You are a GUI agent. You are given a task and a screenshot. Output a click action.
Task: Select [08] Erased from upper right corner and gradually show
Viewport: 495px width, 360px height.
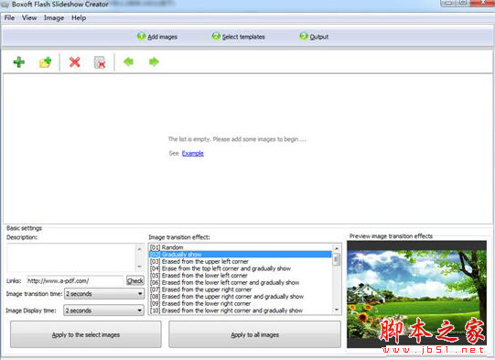pos(241,297)
